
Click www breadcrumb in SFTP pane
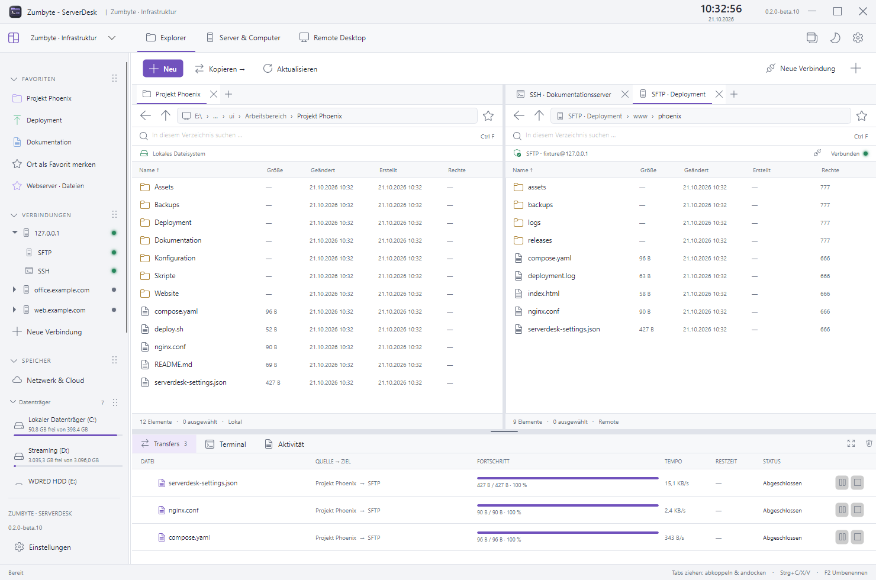point(640,116)
